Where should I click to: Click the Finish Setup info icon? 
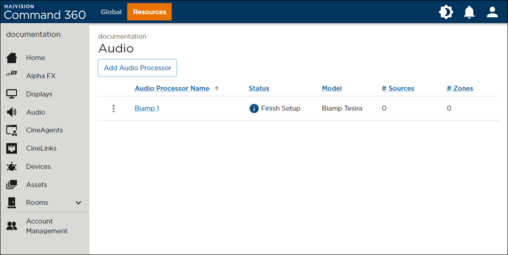coord(254,108)
